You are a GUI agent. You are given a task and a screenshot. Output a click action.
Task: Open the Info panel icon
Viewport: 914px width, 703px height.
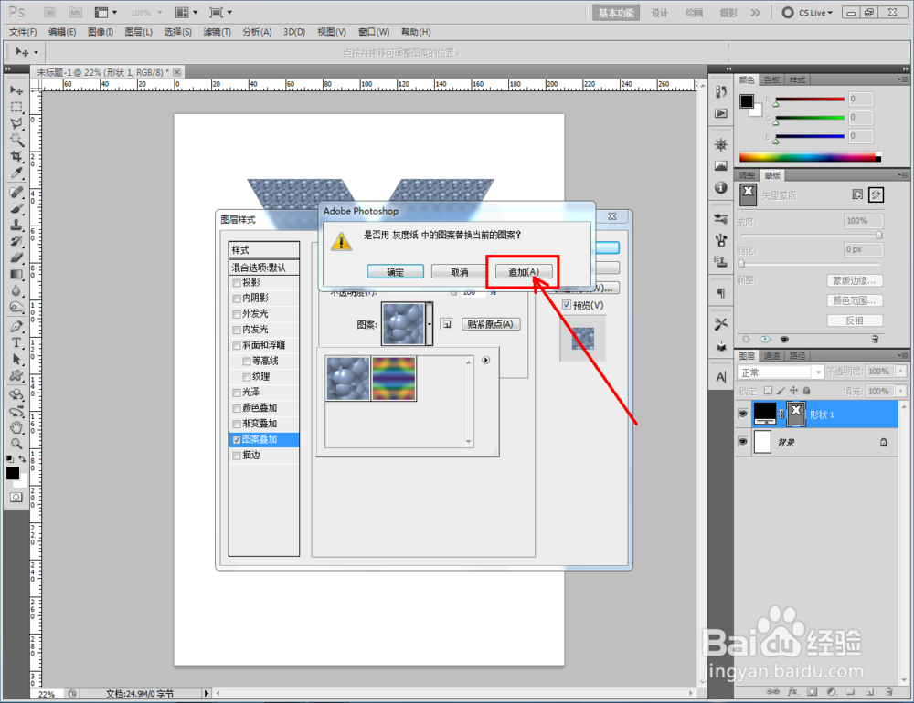(x=721, y=187)
